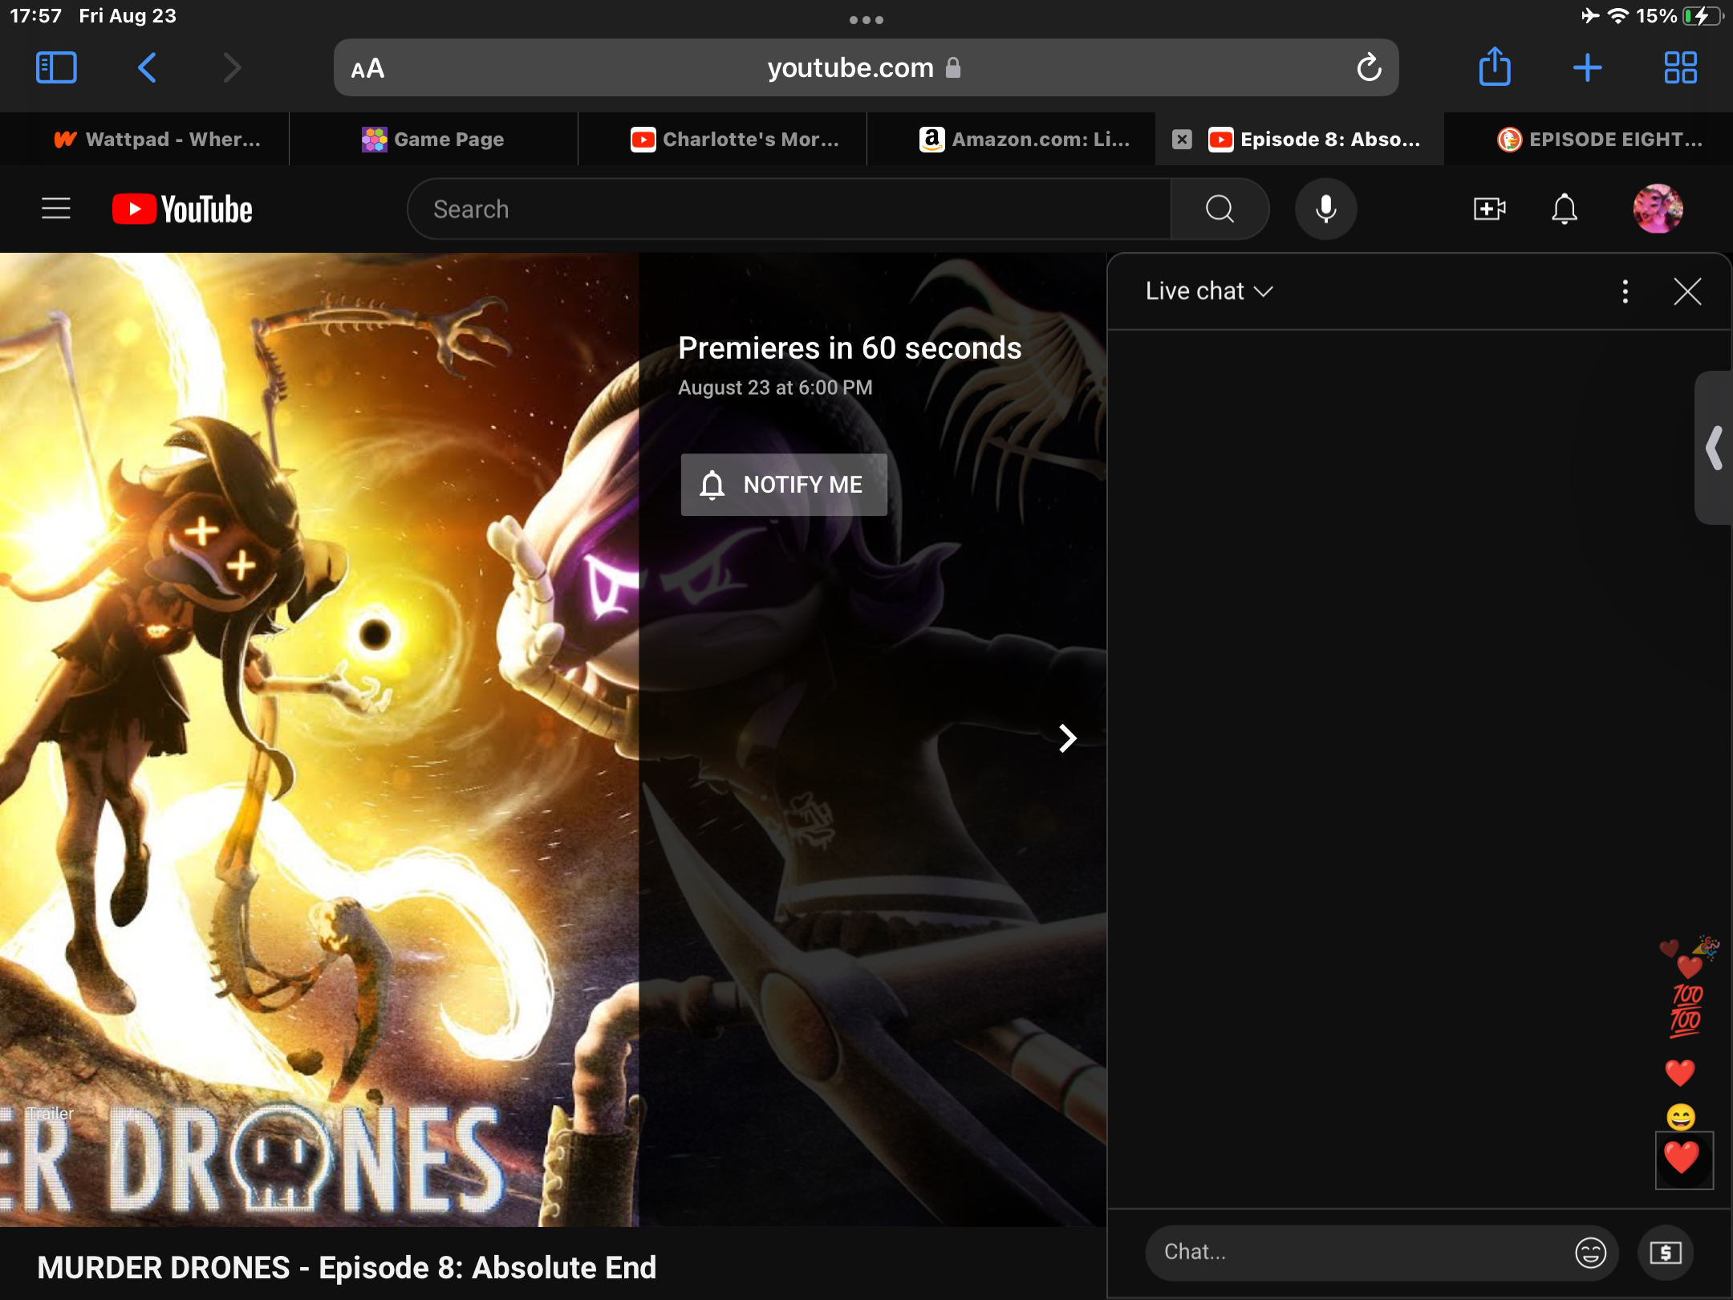The image size is (1733, 1300).
Task: Show the tab overview grid
Action: [1680, 67]
